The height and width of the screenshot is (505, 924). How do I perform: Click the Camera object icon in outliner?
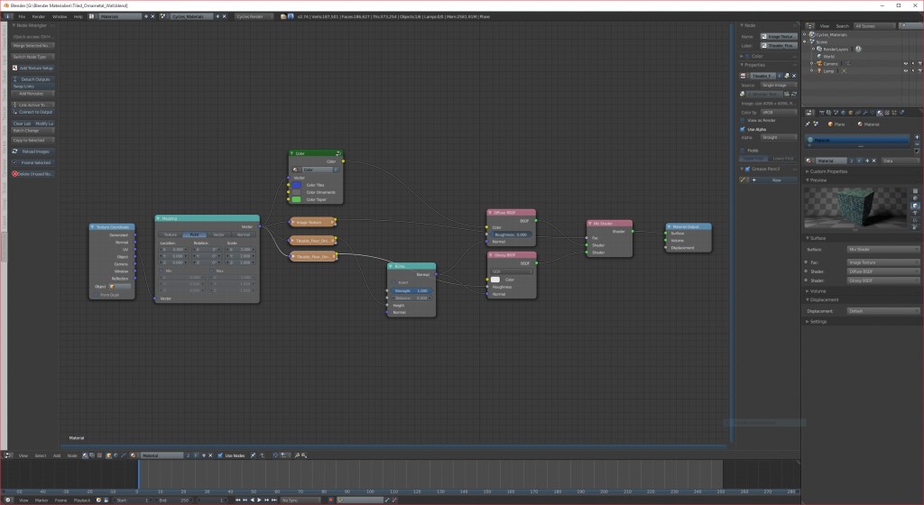819,63
